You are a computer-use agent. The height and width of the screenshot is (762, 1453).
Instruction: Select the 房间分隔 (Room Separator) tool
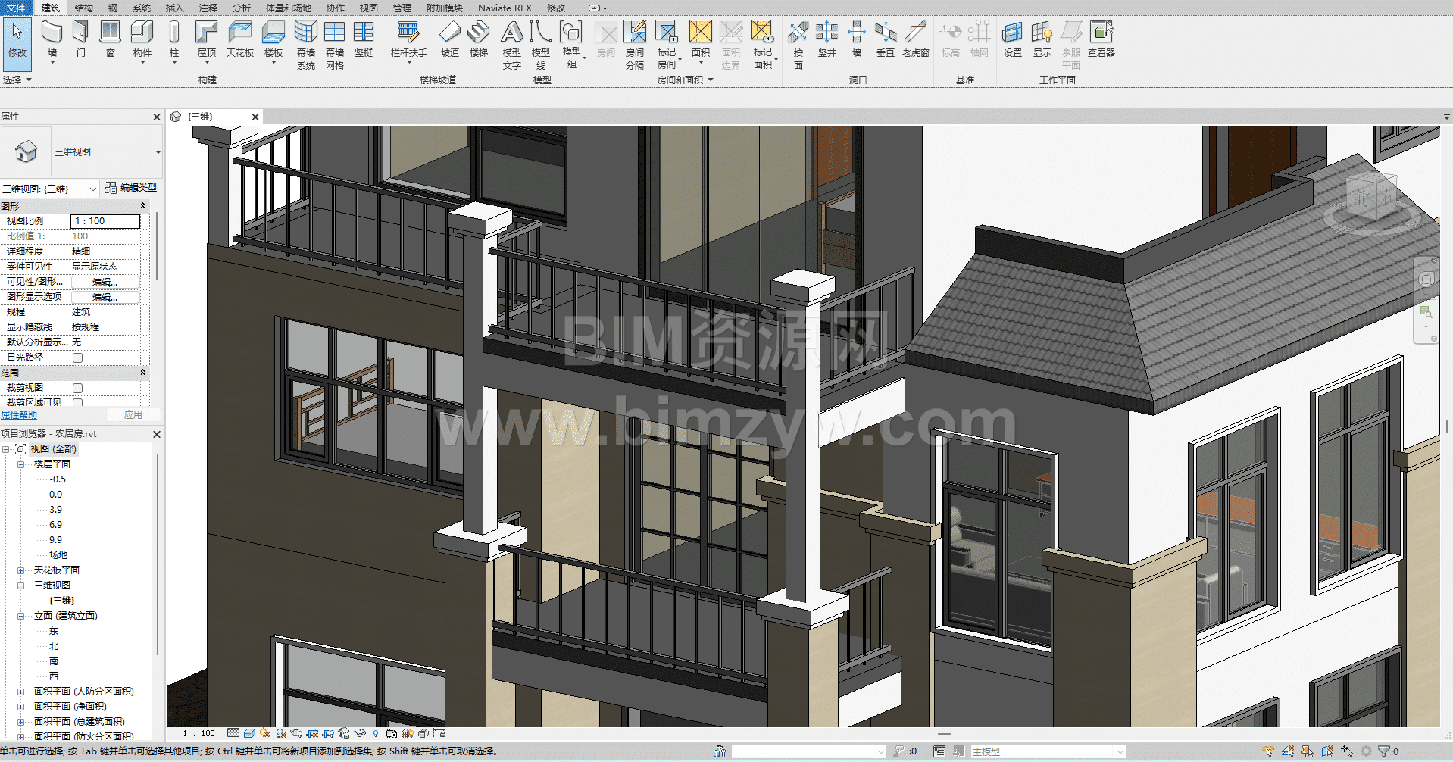pyautogui.click(x=635, y=45)
